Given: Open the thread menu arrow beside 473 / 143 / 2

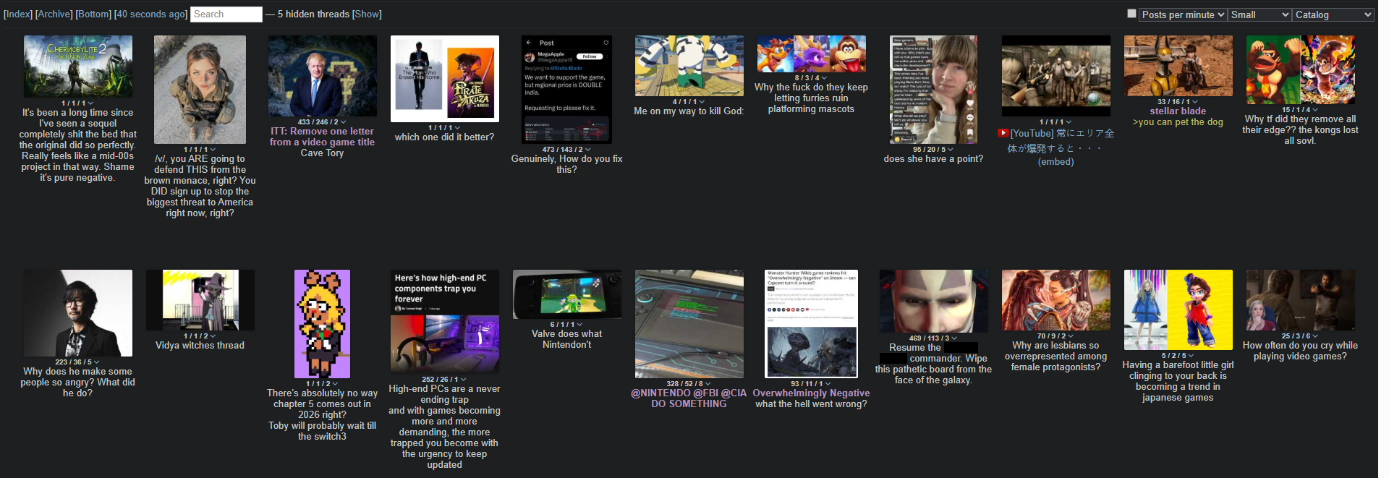Looking at the screenshot, I should [x=587, y=150].
